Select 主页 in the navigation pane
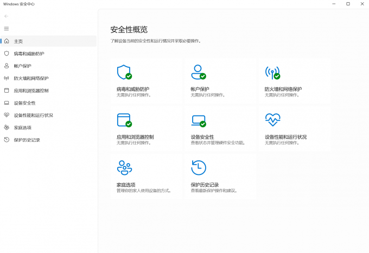Viewport: 369px width, 253px height. (x=48, y=41)
